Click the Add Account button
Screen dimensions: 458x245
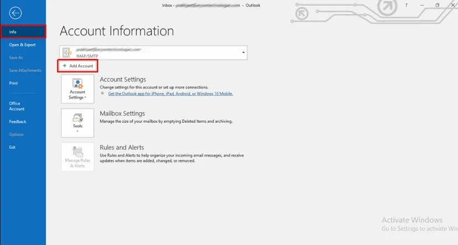point(77,66)
